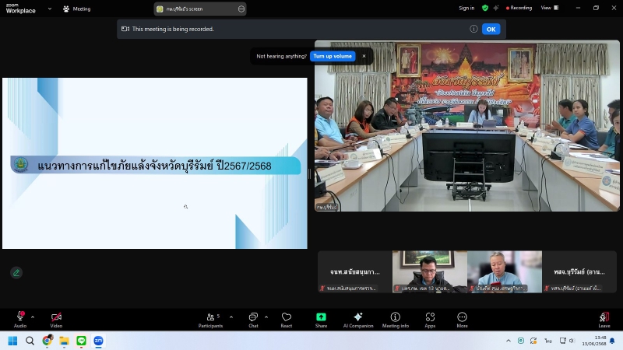
Task: Click the Zoom Workplace logo
Action: coord(21,9)
